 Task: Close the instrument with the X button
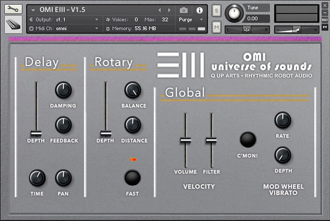(x=325, y=5)
